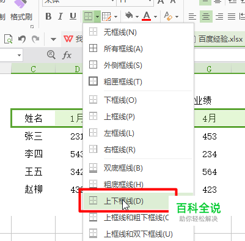This screenshot has height=241, width=245.
Task: Select column D header
Action: click(x=77, y=69)
